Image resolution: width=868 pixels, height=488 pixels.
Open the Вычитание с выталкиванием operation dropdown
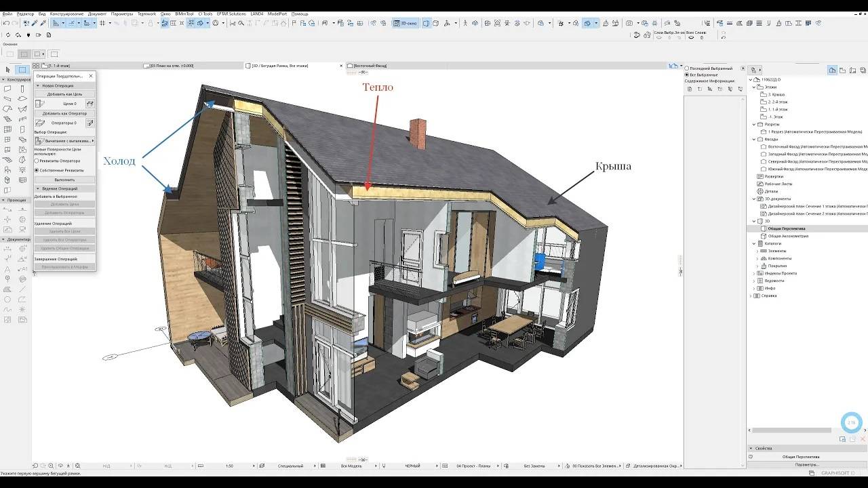tap(64, 140)
